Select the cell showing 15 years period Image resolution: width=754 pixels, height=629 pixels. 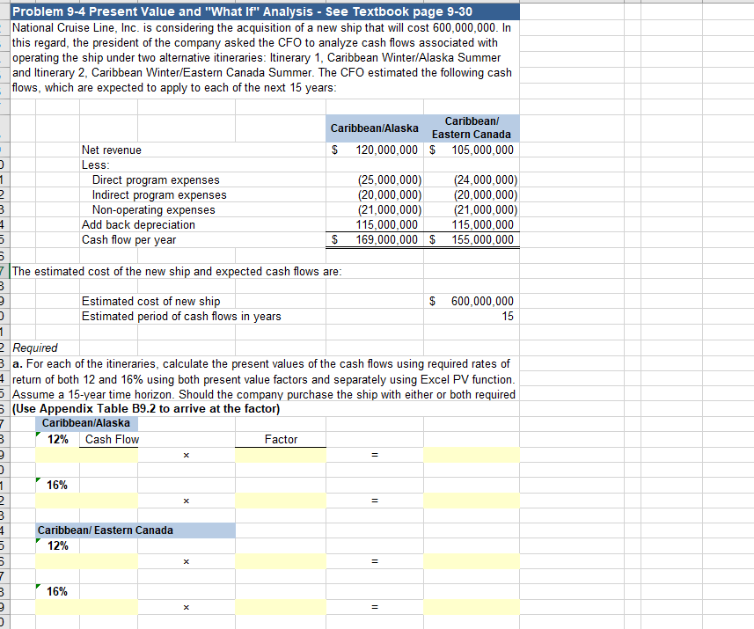[472, 315]
